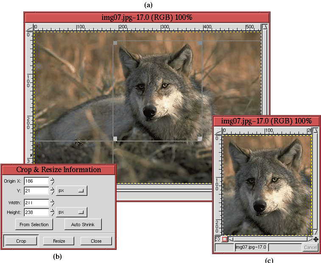Image resolution: width=321 pixels, height=263 pixels.
Task: Toggle the quick mask red square button
Action: (x=225, y=239)
